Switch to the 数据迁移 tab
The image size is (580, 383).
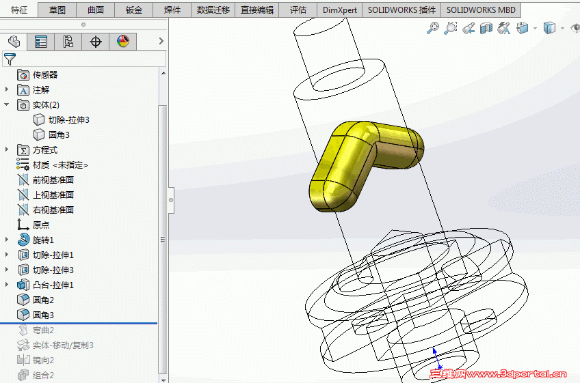(213, 10)
